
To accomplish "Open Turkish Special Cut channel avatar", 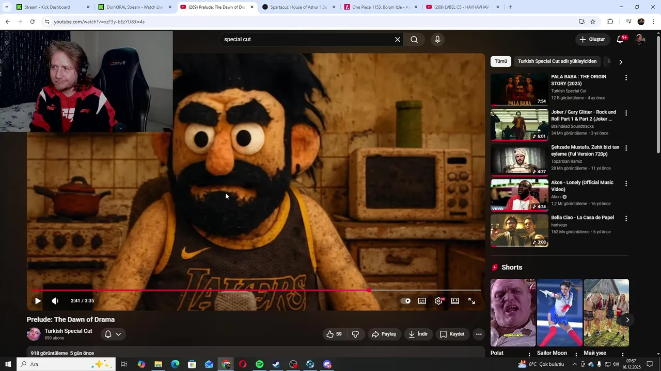I will coord(34,334).
